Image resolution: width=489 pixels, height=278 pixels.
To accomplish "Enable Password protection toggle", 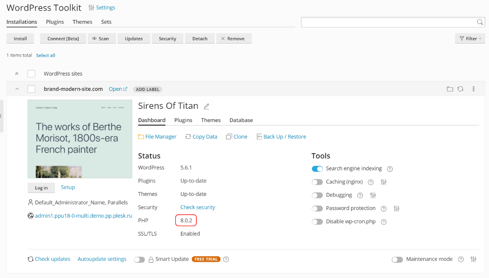I will click(317, 208).
